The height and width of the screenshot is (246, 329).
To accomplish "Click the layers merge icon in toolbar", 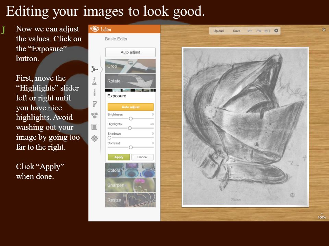I will pyautogui.click(x=267, y=31).
